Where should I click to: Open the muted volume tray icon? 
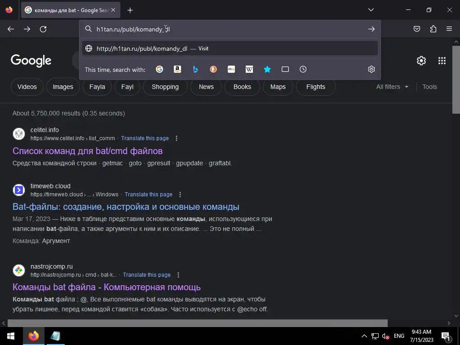click(x=385, y=336)
